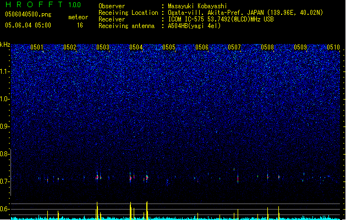Select the file name 0506040500.png
Screen dimensions: 346x220
tap(28, 14)
